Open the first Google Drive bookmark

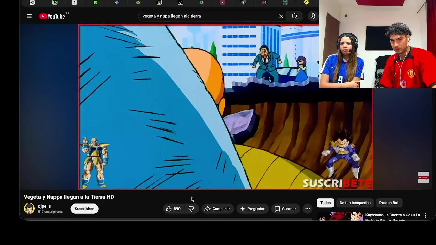(138, 2)
